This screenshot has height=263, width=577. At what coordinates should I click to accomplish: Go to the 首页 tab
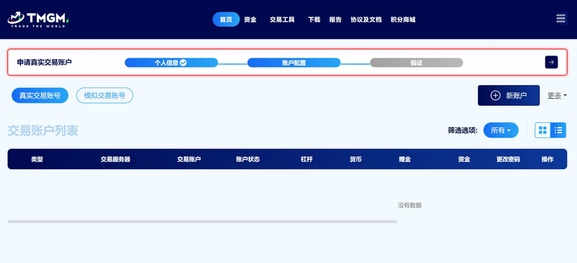tap(226, 19)
